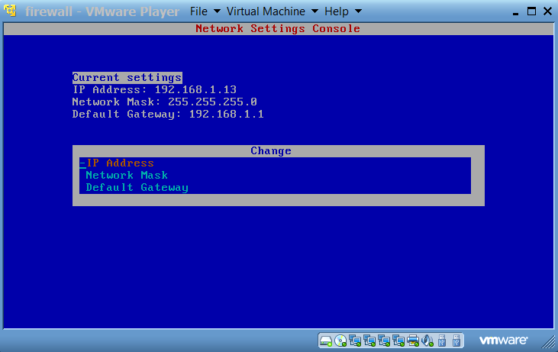Choose Default Gateway in the Change list
The width and height of the screenshot is (558, 352).
[137, 187]
